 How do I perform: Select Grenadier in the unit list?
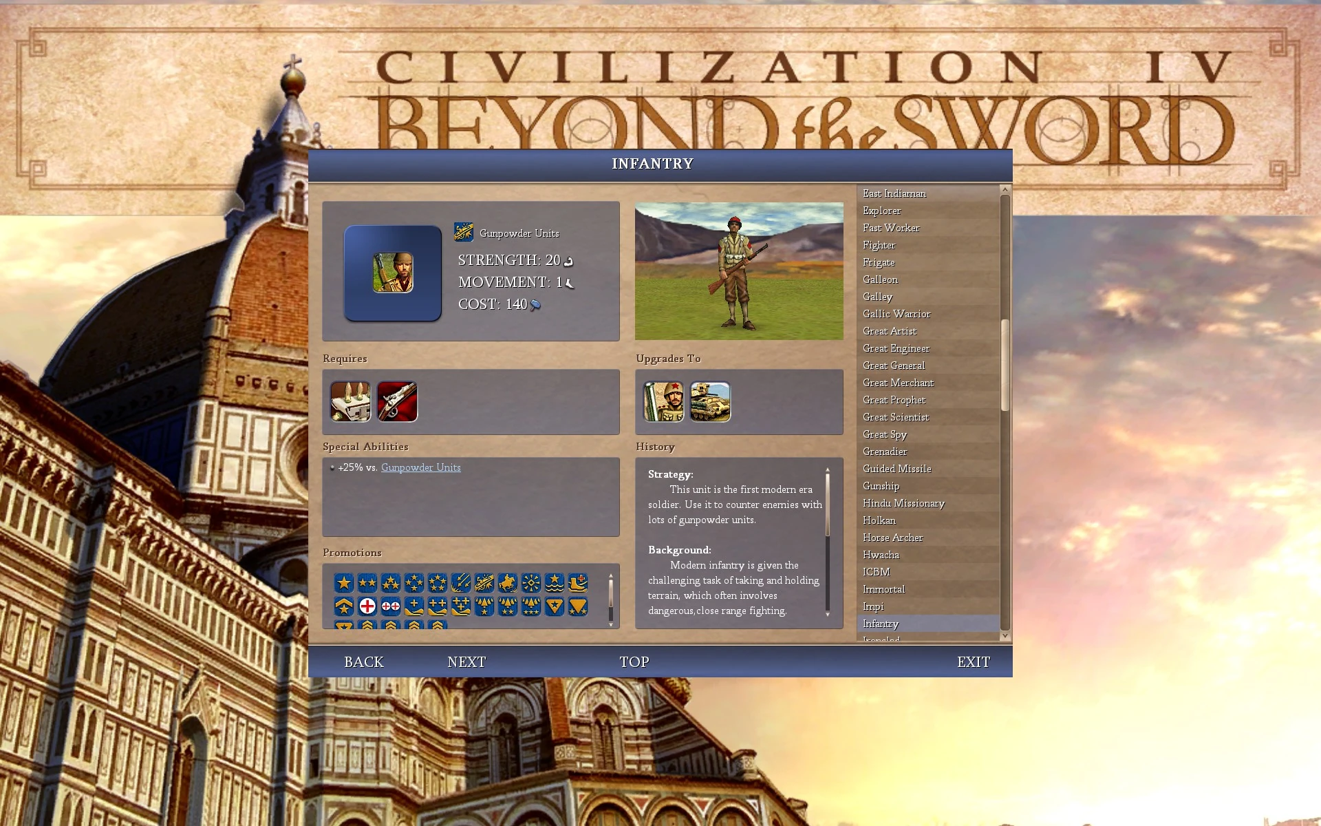coord(885,452)
